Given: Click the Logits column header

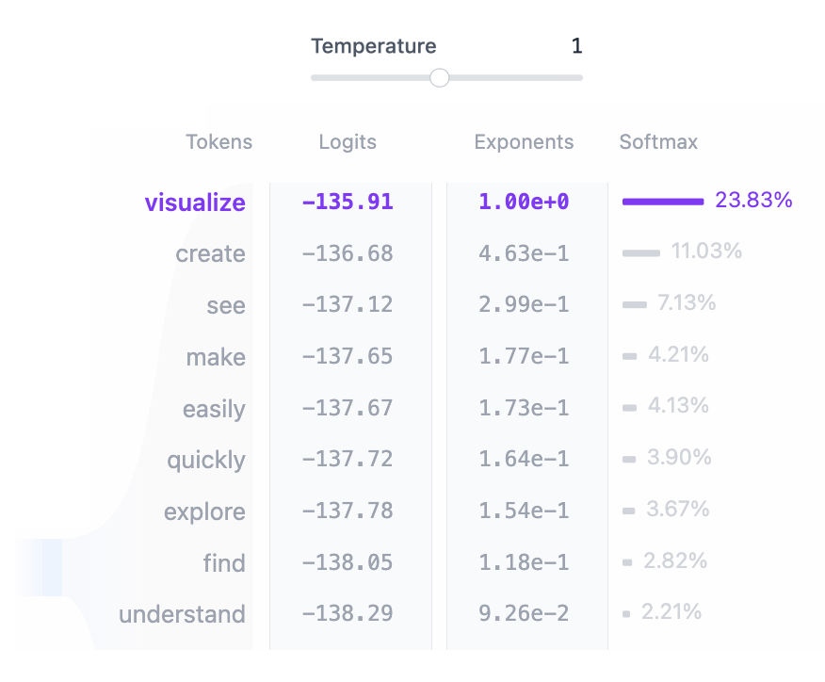Looking at the screenshot, I should [x=348, y=142].
